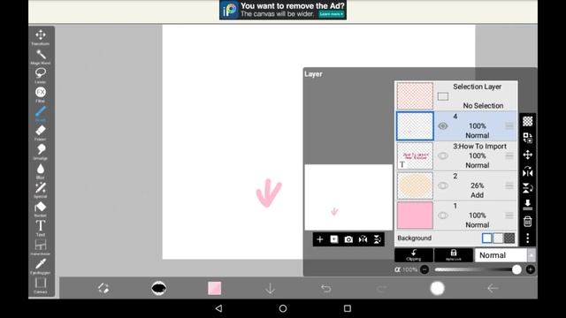The width and height of the screenshot is (566, 318).
Task: Toggle visibility of layer 2
Action: point(443,185)
